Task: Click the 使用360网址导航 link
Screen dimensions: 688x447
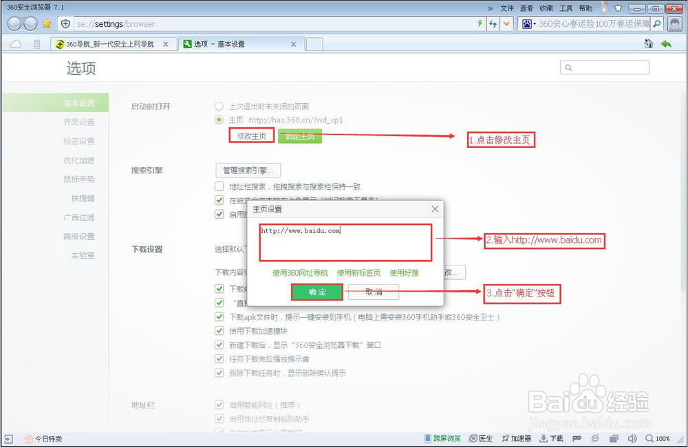Action: 300,272
